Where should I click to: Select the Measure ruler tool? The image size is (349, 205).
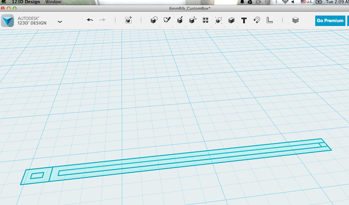pyautogui.click(x=269, y=20)
